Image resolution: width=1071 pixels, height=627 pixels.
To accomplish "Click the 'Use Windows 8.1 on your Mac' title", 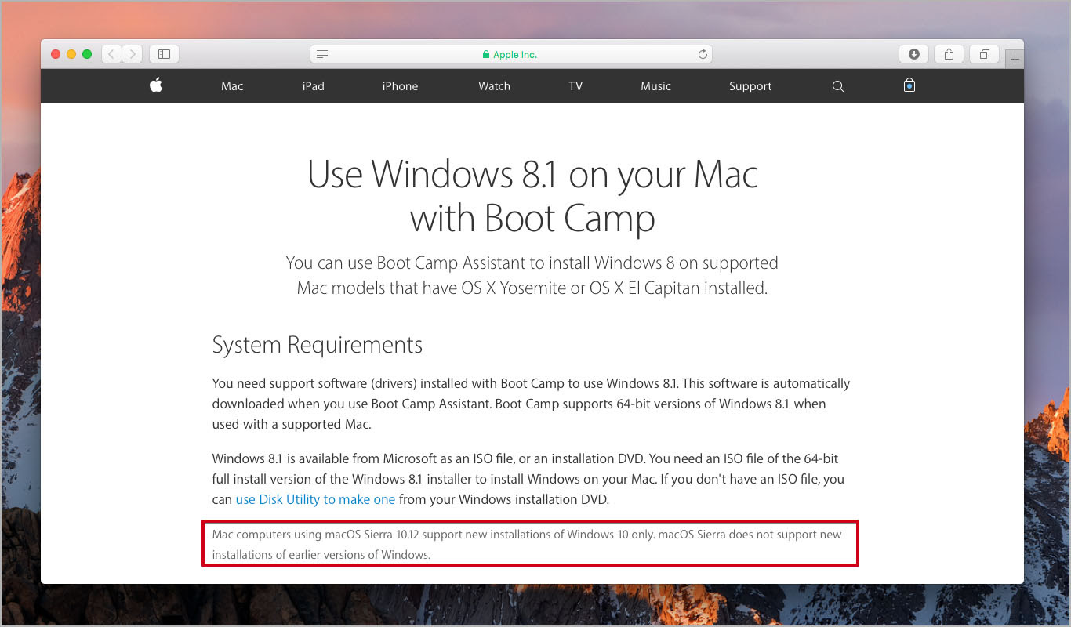I will (532, 196).
